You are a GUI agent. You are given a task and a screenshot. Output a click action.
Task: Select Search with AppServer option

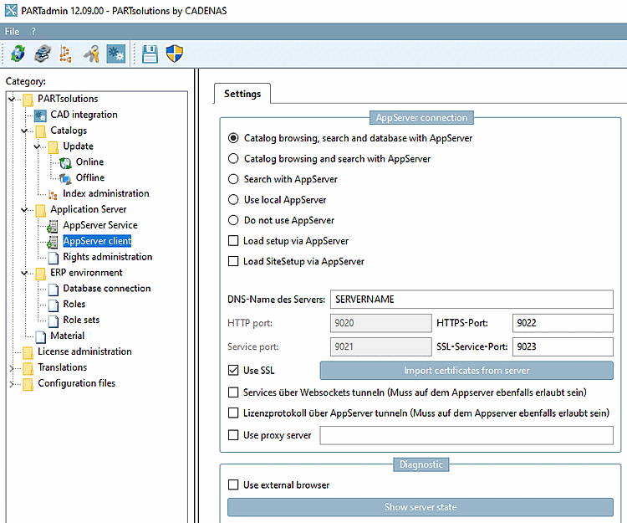point(233,179)
